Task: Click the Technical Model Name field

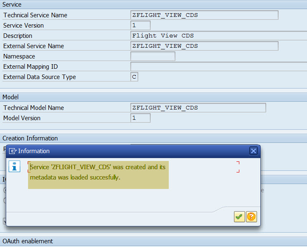Action: tap(198, 108)
